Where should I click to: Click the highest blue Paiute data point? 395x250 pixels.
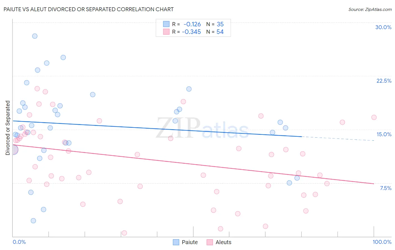[x=35, y=36]
